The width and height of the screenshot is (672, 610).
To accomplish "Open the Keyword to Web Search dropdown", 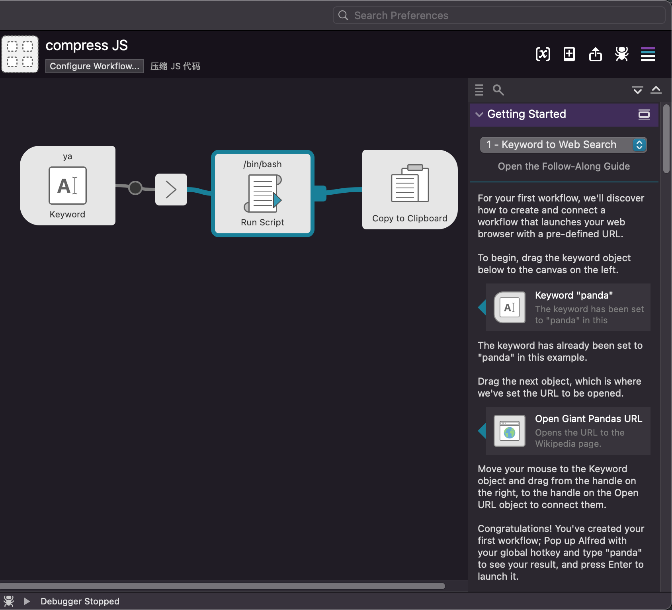I will click(563, 145).
